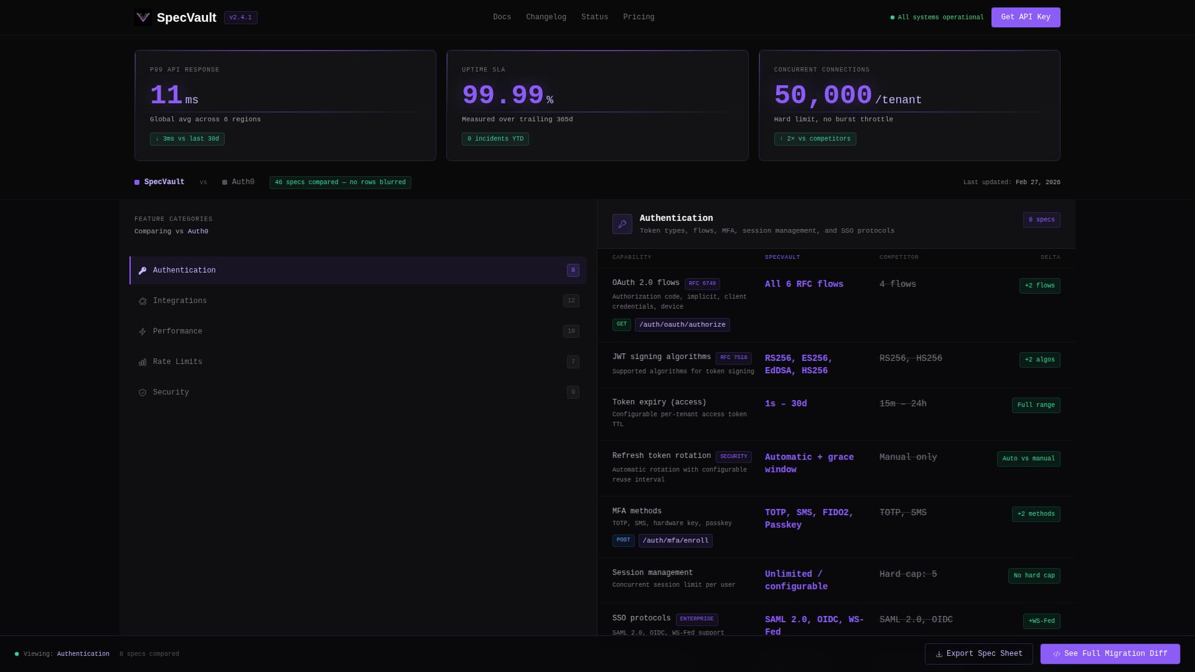Click the gray Auth0 legend square
1195x672 pixels.
point(225,182)
